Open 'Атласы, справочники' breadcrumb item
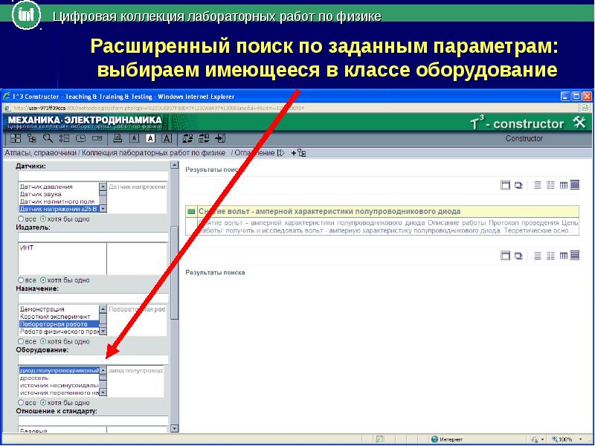 pyautogui.click(x=40, y=152)
